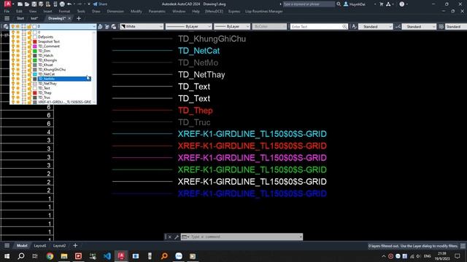Click the Open file icon
The height and width of the screenshot is (262, 467).
coord(27,4)
